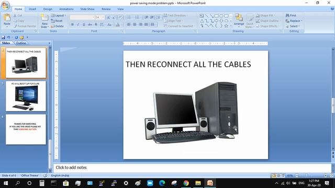Image resolution: width=335 pixels, height=188 pixels.
Task: Click the Delete slide button
Action: (57, 26)
